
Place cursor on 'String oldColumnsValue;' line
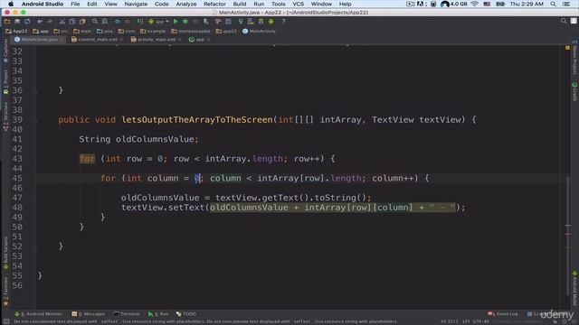(138, 139)
